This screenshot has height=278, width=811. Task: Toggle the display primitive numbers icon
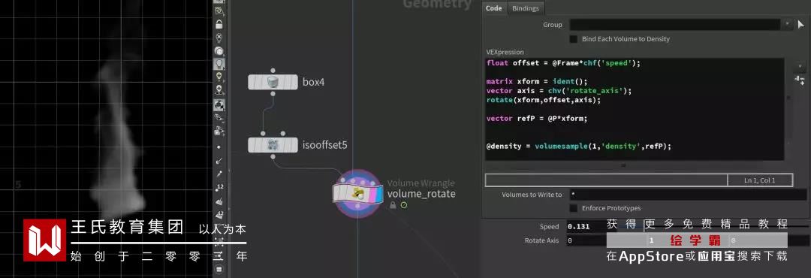pyautogui.click(x=219, y=214)
